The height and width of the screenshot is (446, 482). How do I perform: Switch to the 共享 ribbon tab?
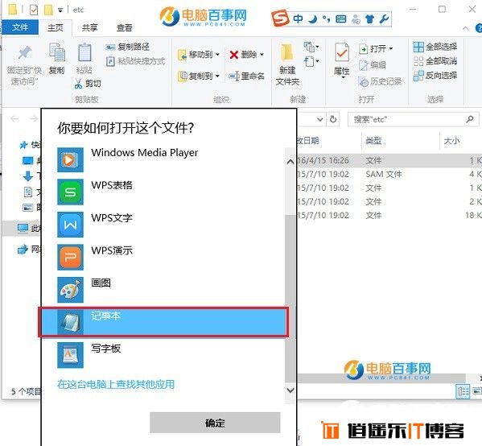click(90, 27)
